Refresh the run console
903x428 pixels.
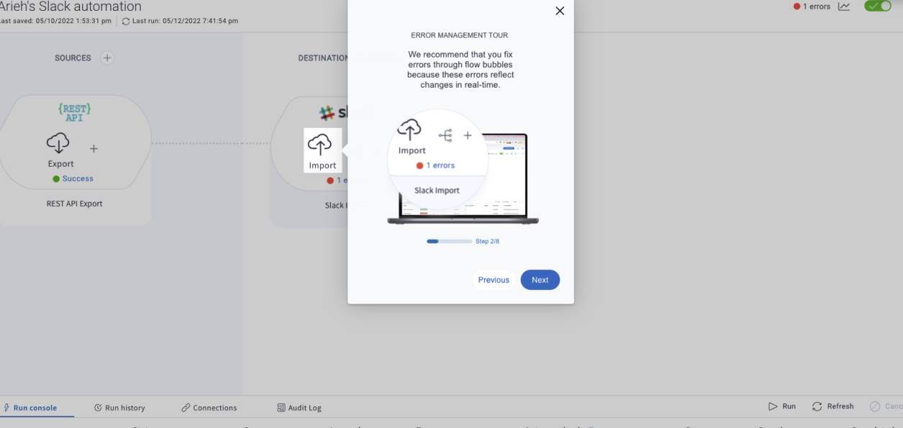pos(833,406)
